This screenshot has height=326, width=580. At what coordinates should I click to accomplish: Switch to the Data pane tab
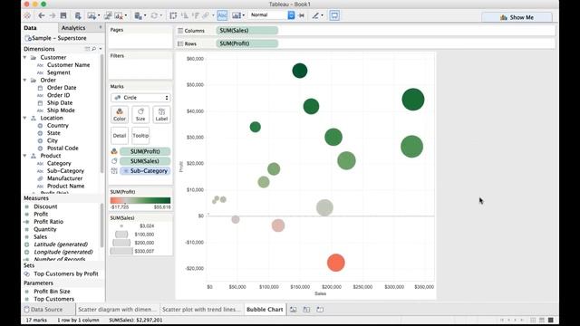click(30, 28)
